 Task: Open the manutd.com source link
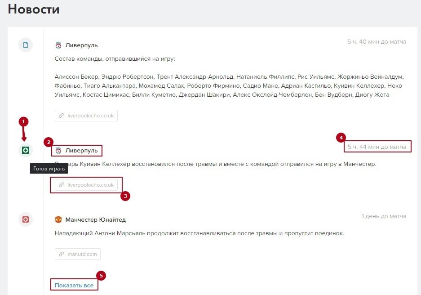pyautogui.click(x=82, y=254)
